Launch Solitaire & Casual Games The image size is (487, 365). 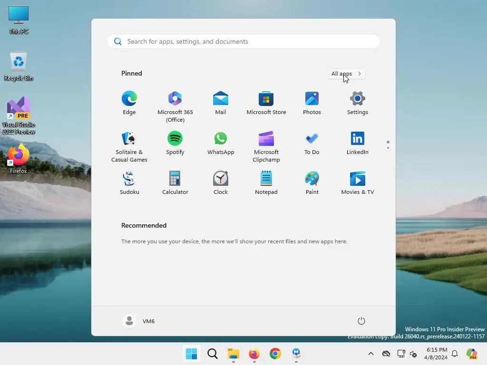[x=129, y=146]
